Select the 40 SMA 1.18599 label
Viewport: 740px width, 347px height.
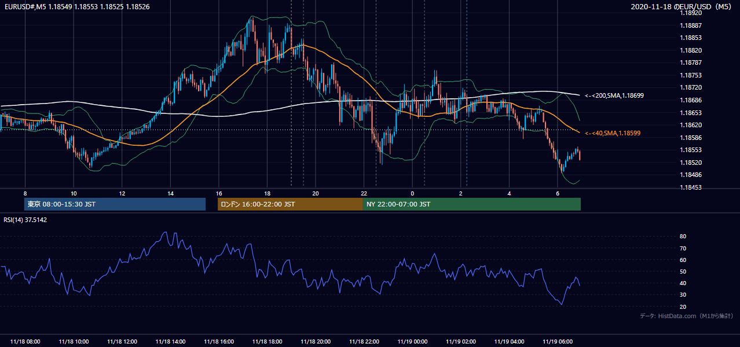point(614,133)
